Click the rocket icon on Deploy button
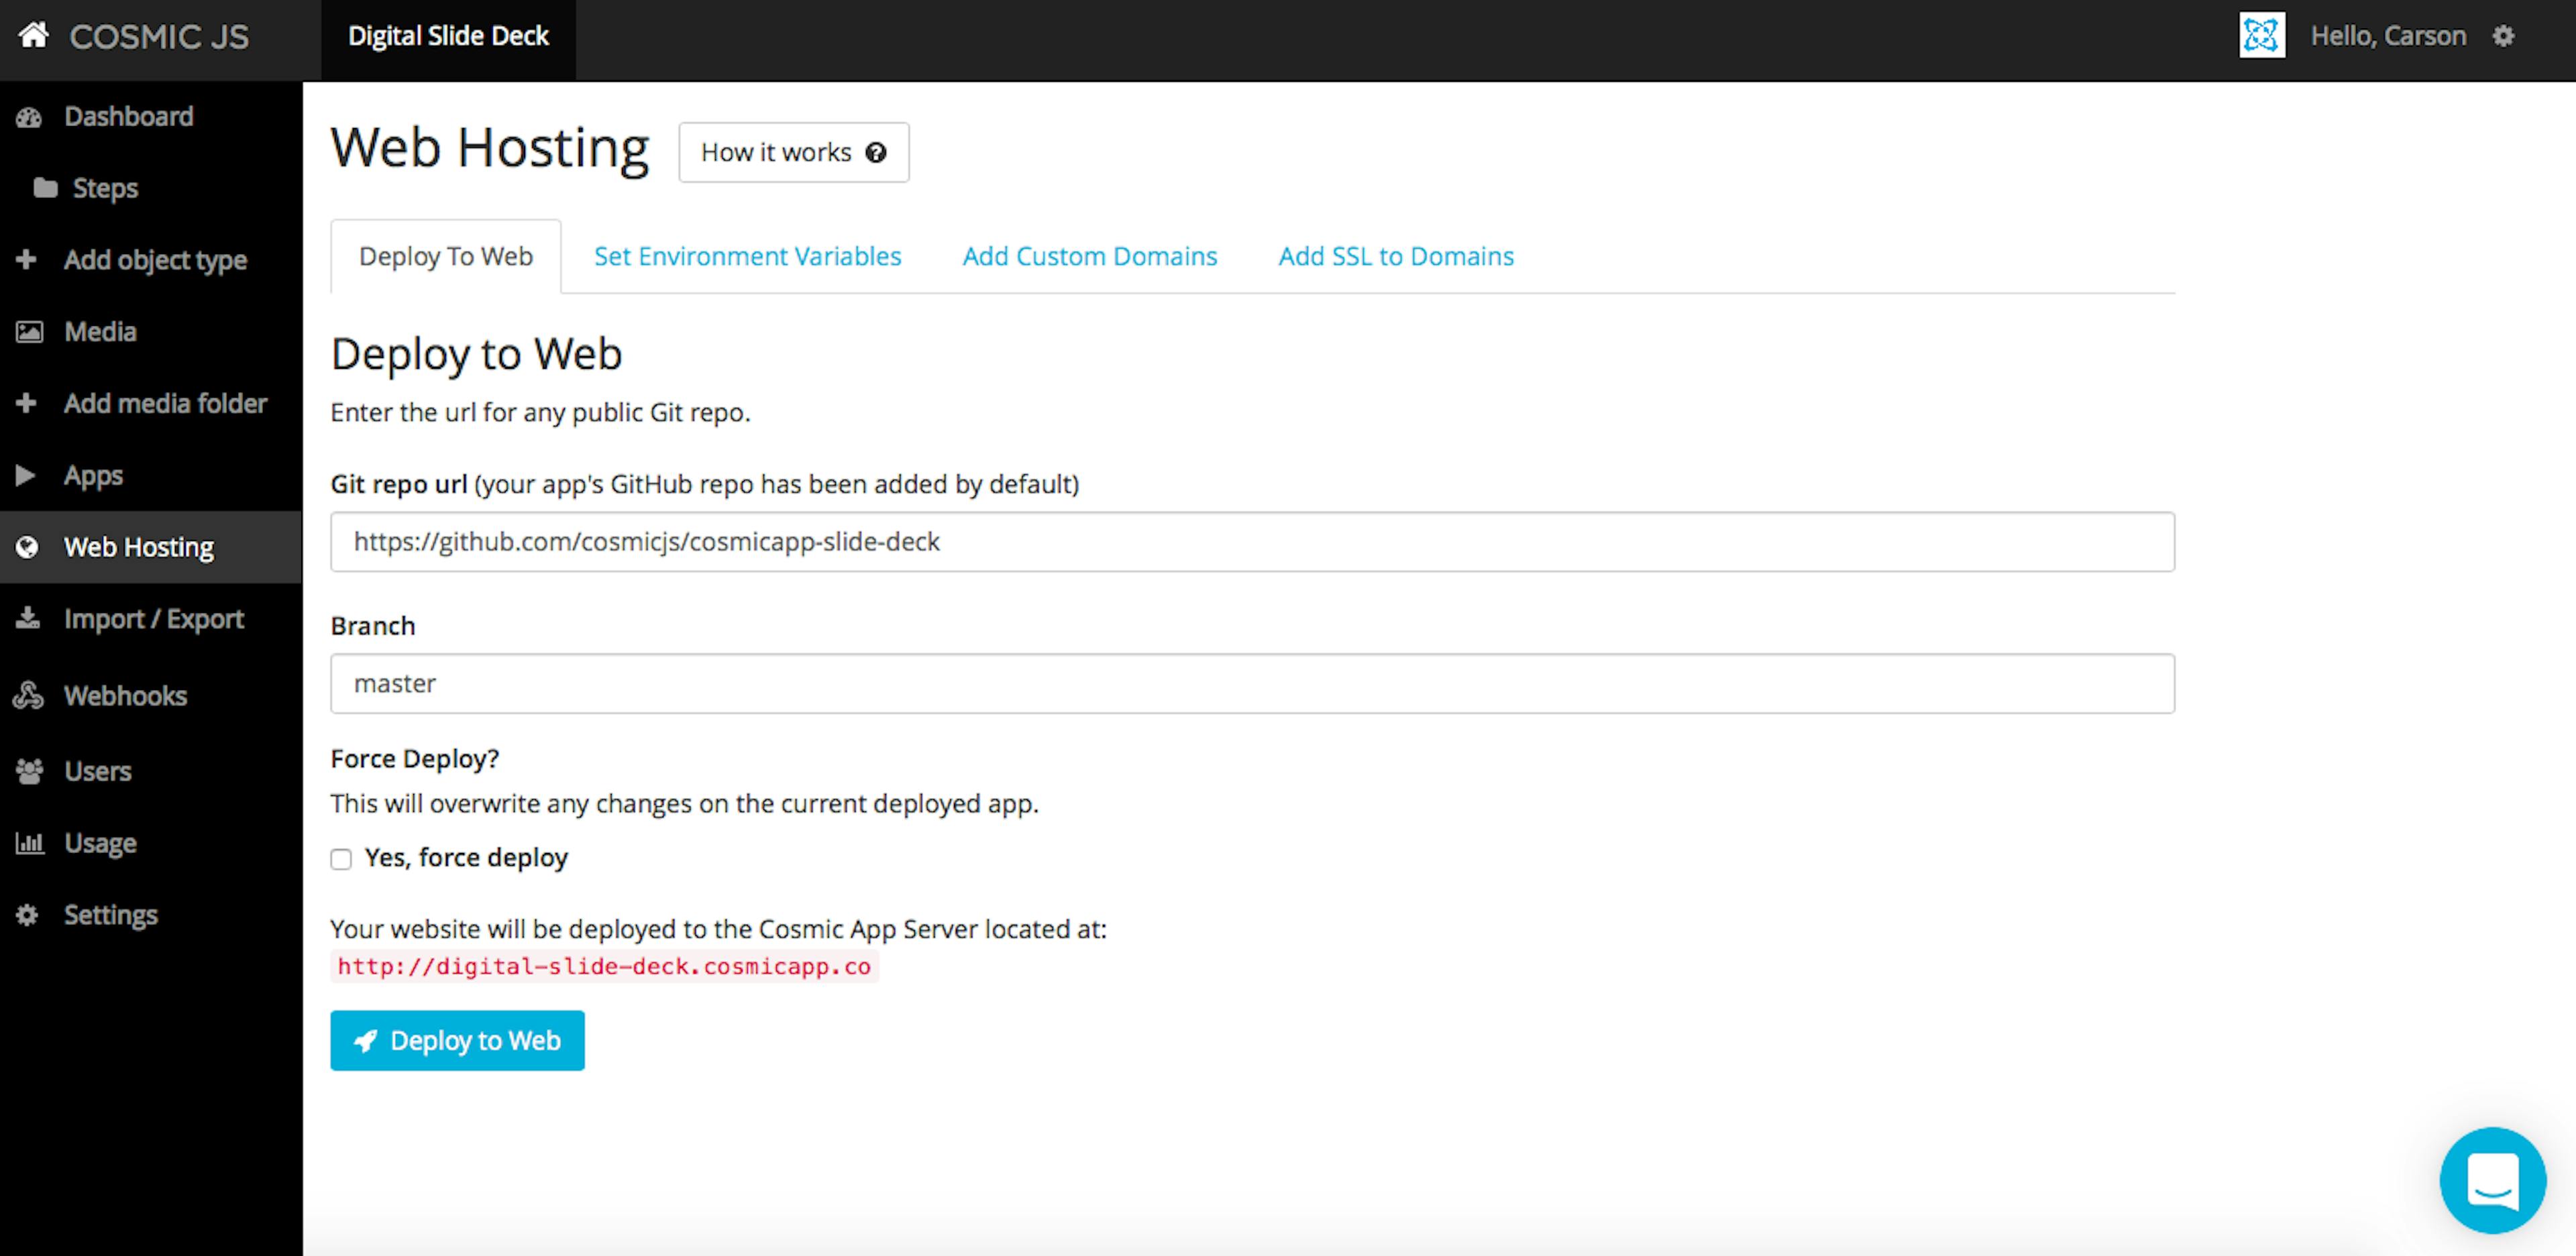Image resolution: width=2576 pixels, height=1256 pixels. click(366, 1041)
